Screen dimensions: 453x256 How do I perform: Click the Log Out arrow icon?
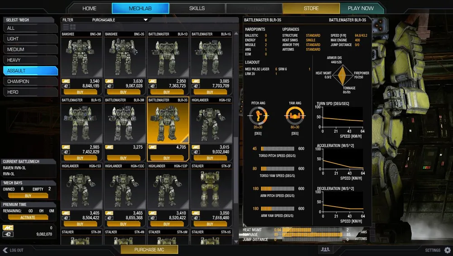[x=5, y=250]
